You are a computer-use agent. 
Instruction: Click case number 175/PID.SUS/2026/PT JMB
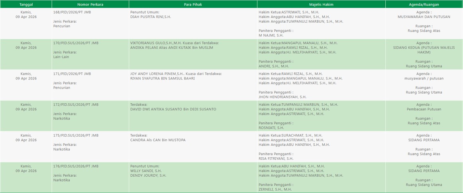[76, 135]
